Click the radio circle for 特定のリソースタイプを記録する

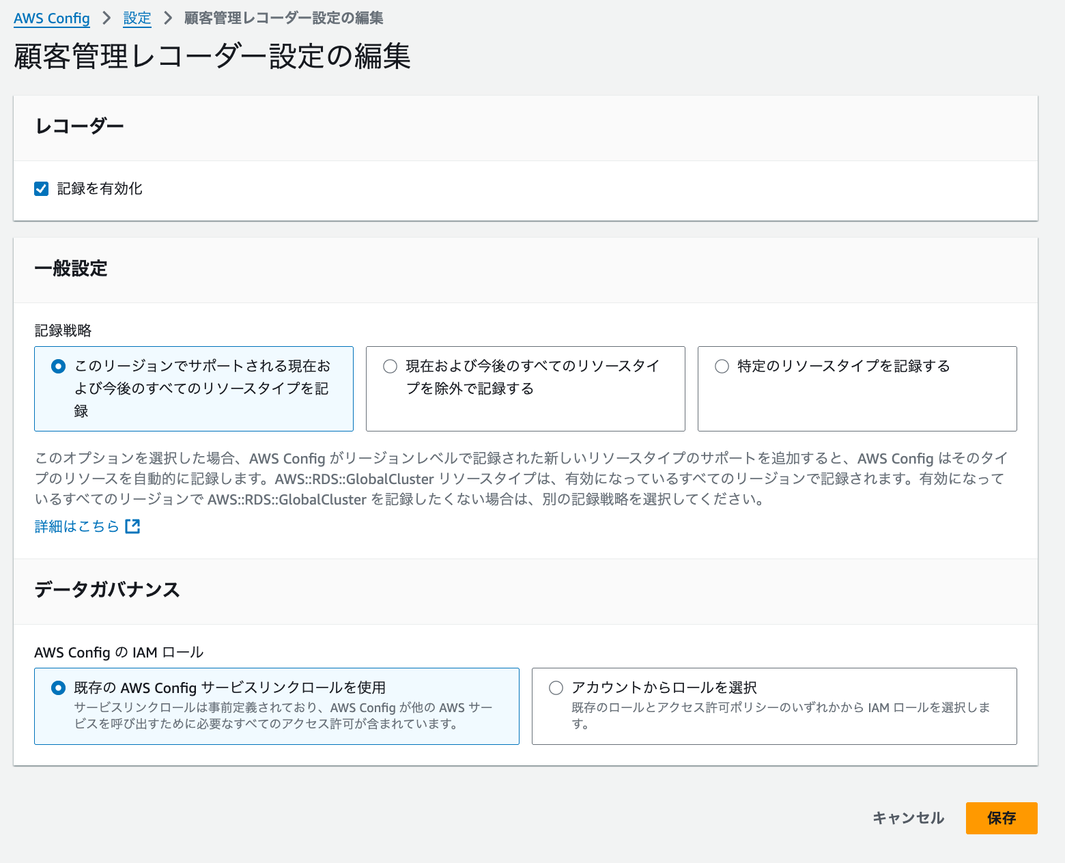pos(721,366)
